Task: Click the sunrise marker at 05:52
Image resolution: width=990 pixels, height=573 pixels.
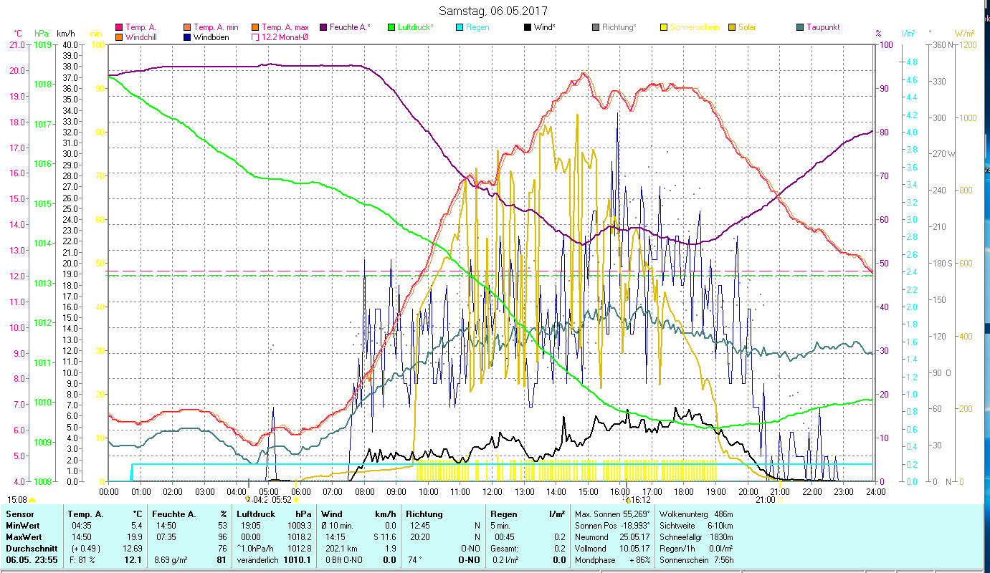Action: (x=295, y=500)
